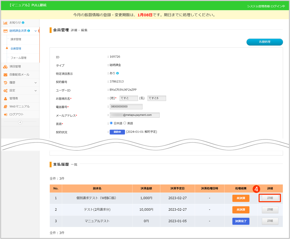This screenshot has height=239, width=290.
Task: Open 請求管理 in the sidebar
Action: coord(16,39)
